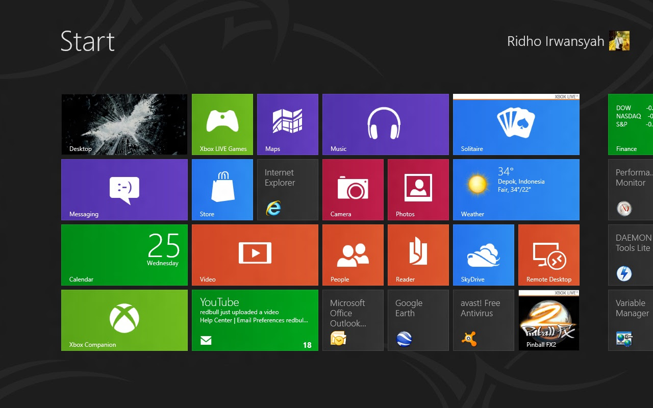Launch the Remote Desktop tile
653x408 pixels.
549,255
